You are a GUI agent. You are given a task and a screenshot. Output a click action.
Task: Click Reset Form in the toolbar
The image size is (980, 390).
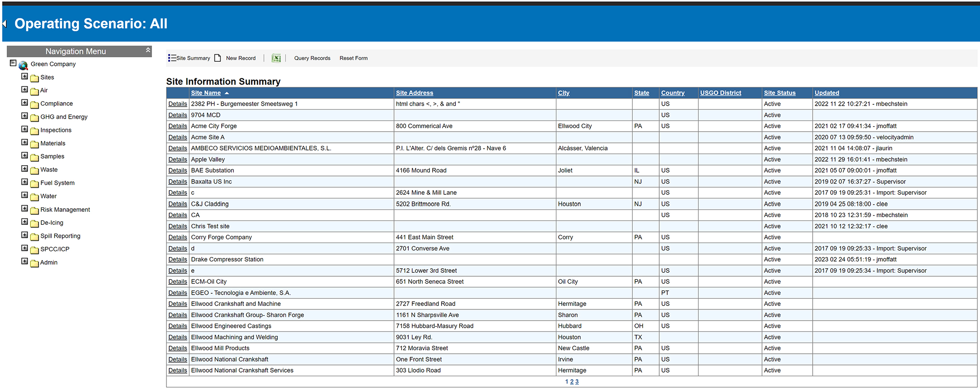[x=353, y=58]
